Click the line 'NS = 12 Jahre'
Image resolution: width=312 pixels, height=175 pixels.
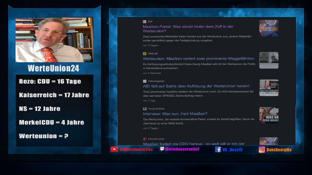coord(40,109)
